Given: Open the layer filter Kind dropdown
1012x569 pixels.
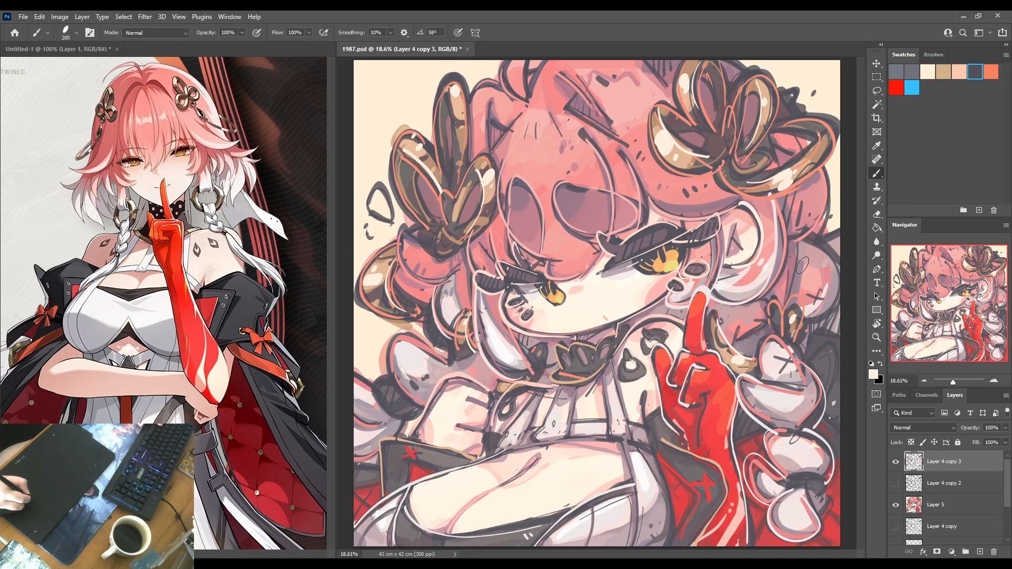Looking at the screenshot, I should [913, 413].
